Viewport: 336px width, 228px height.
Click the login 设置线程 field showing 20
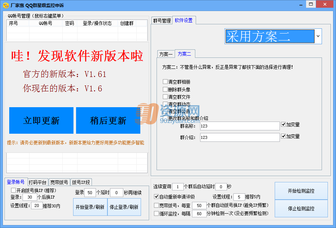[37, 206]
